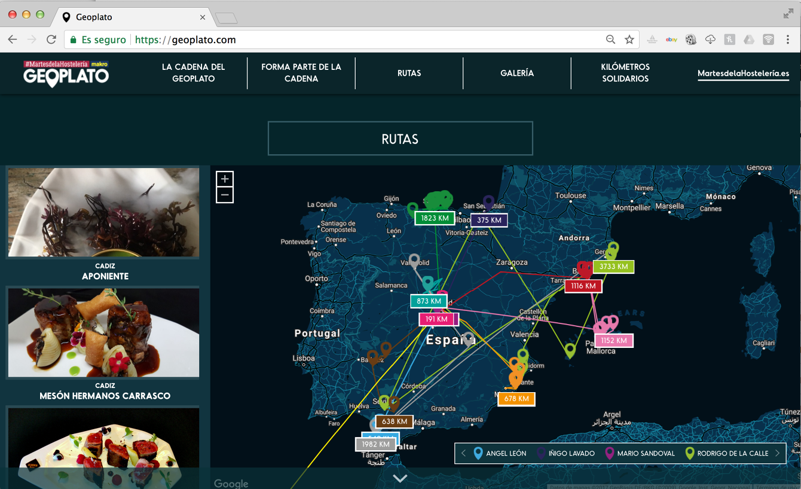This screenshot has width=801, height=489.
Task: Close the Geoplato tab
Action: tap(202, 17)
